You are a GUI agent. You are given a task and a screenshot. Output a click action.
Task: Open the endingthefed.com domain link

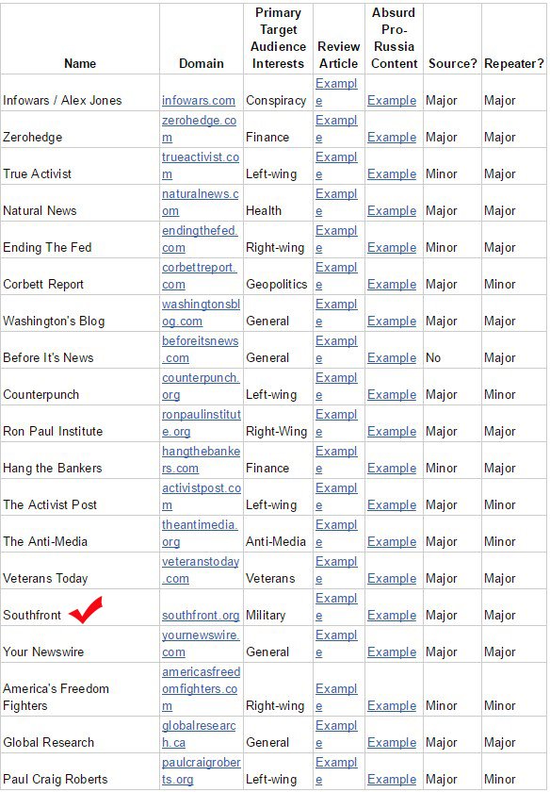[200, 239]
